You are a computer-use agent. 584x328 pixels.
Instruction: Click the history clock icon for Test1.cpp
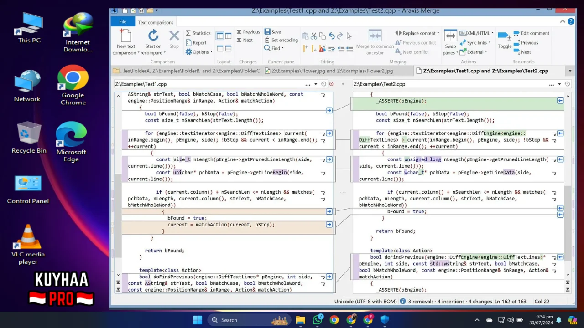tap(323, 84)
